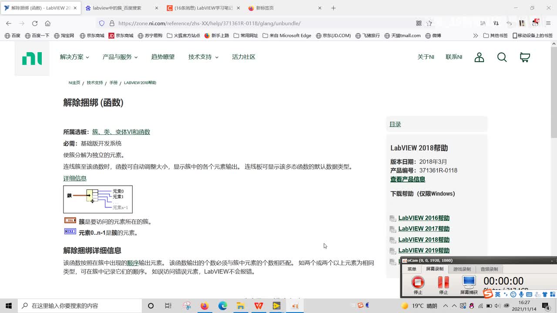Open the NI account user icon

(479, 57)
